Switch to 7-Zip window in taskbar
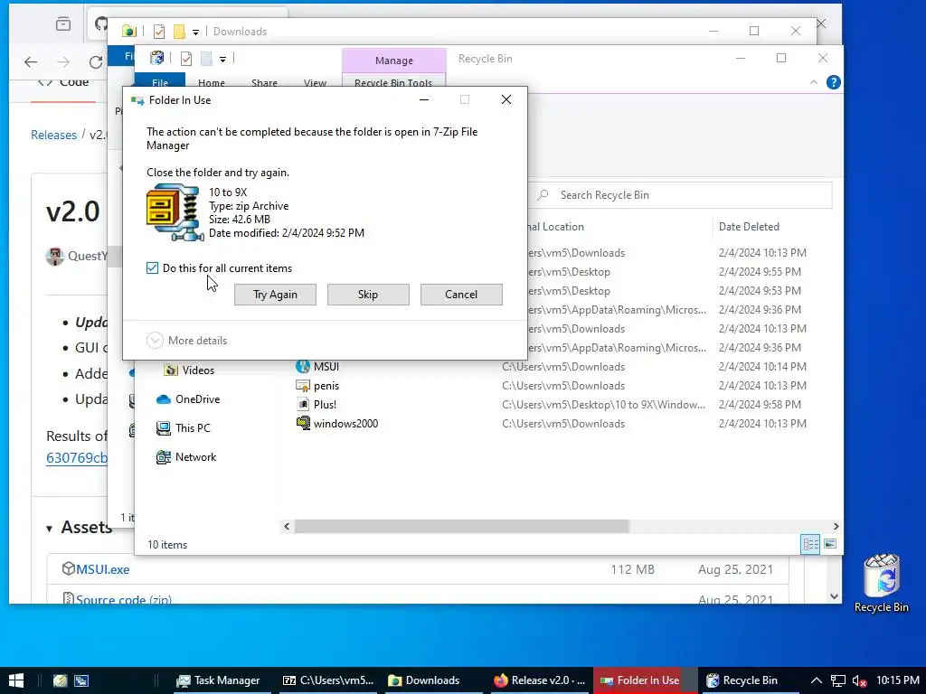The width and height of the screenshot is (926, 694). [x=328, y=680]
